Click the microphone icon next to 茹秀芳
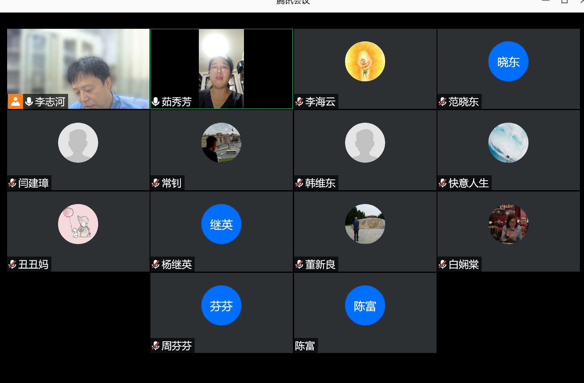The image size is (584, 383). (156, 101)
